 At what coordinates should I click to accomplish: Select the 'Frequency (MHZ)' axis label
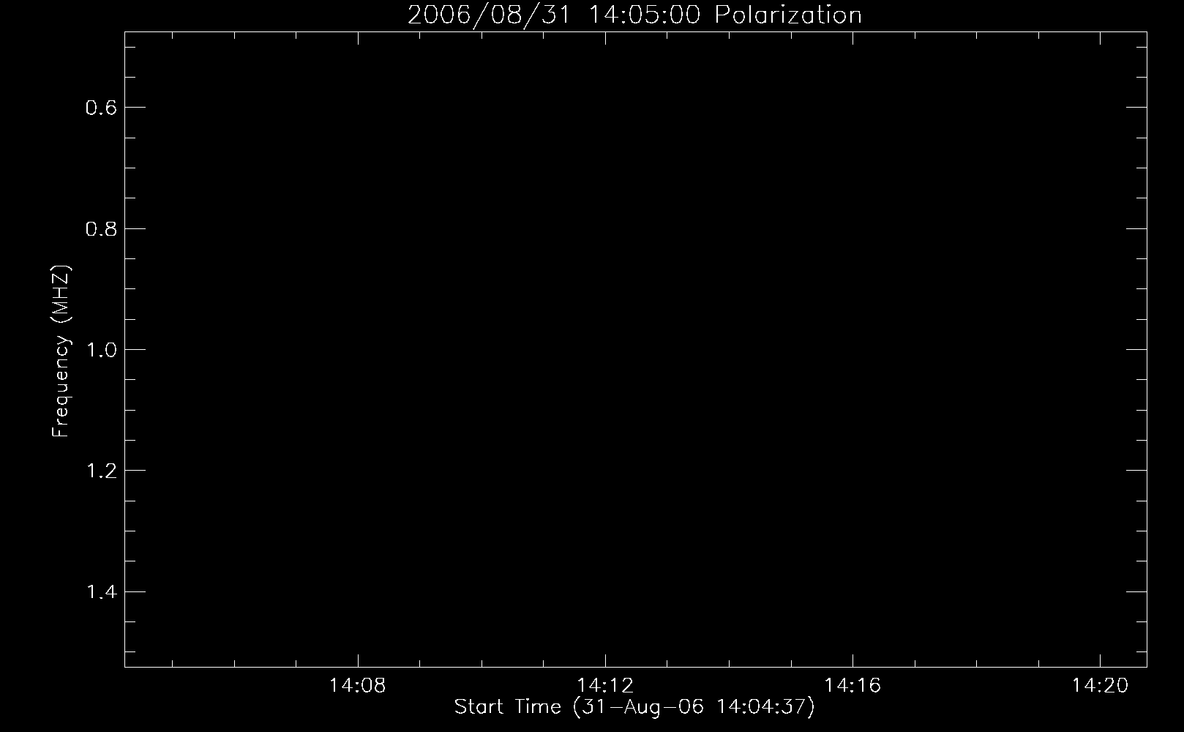pyautogui.click(x=61, y=351)
